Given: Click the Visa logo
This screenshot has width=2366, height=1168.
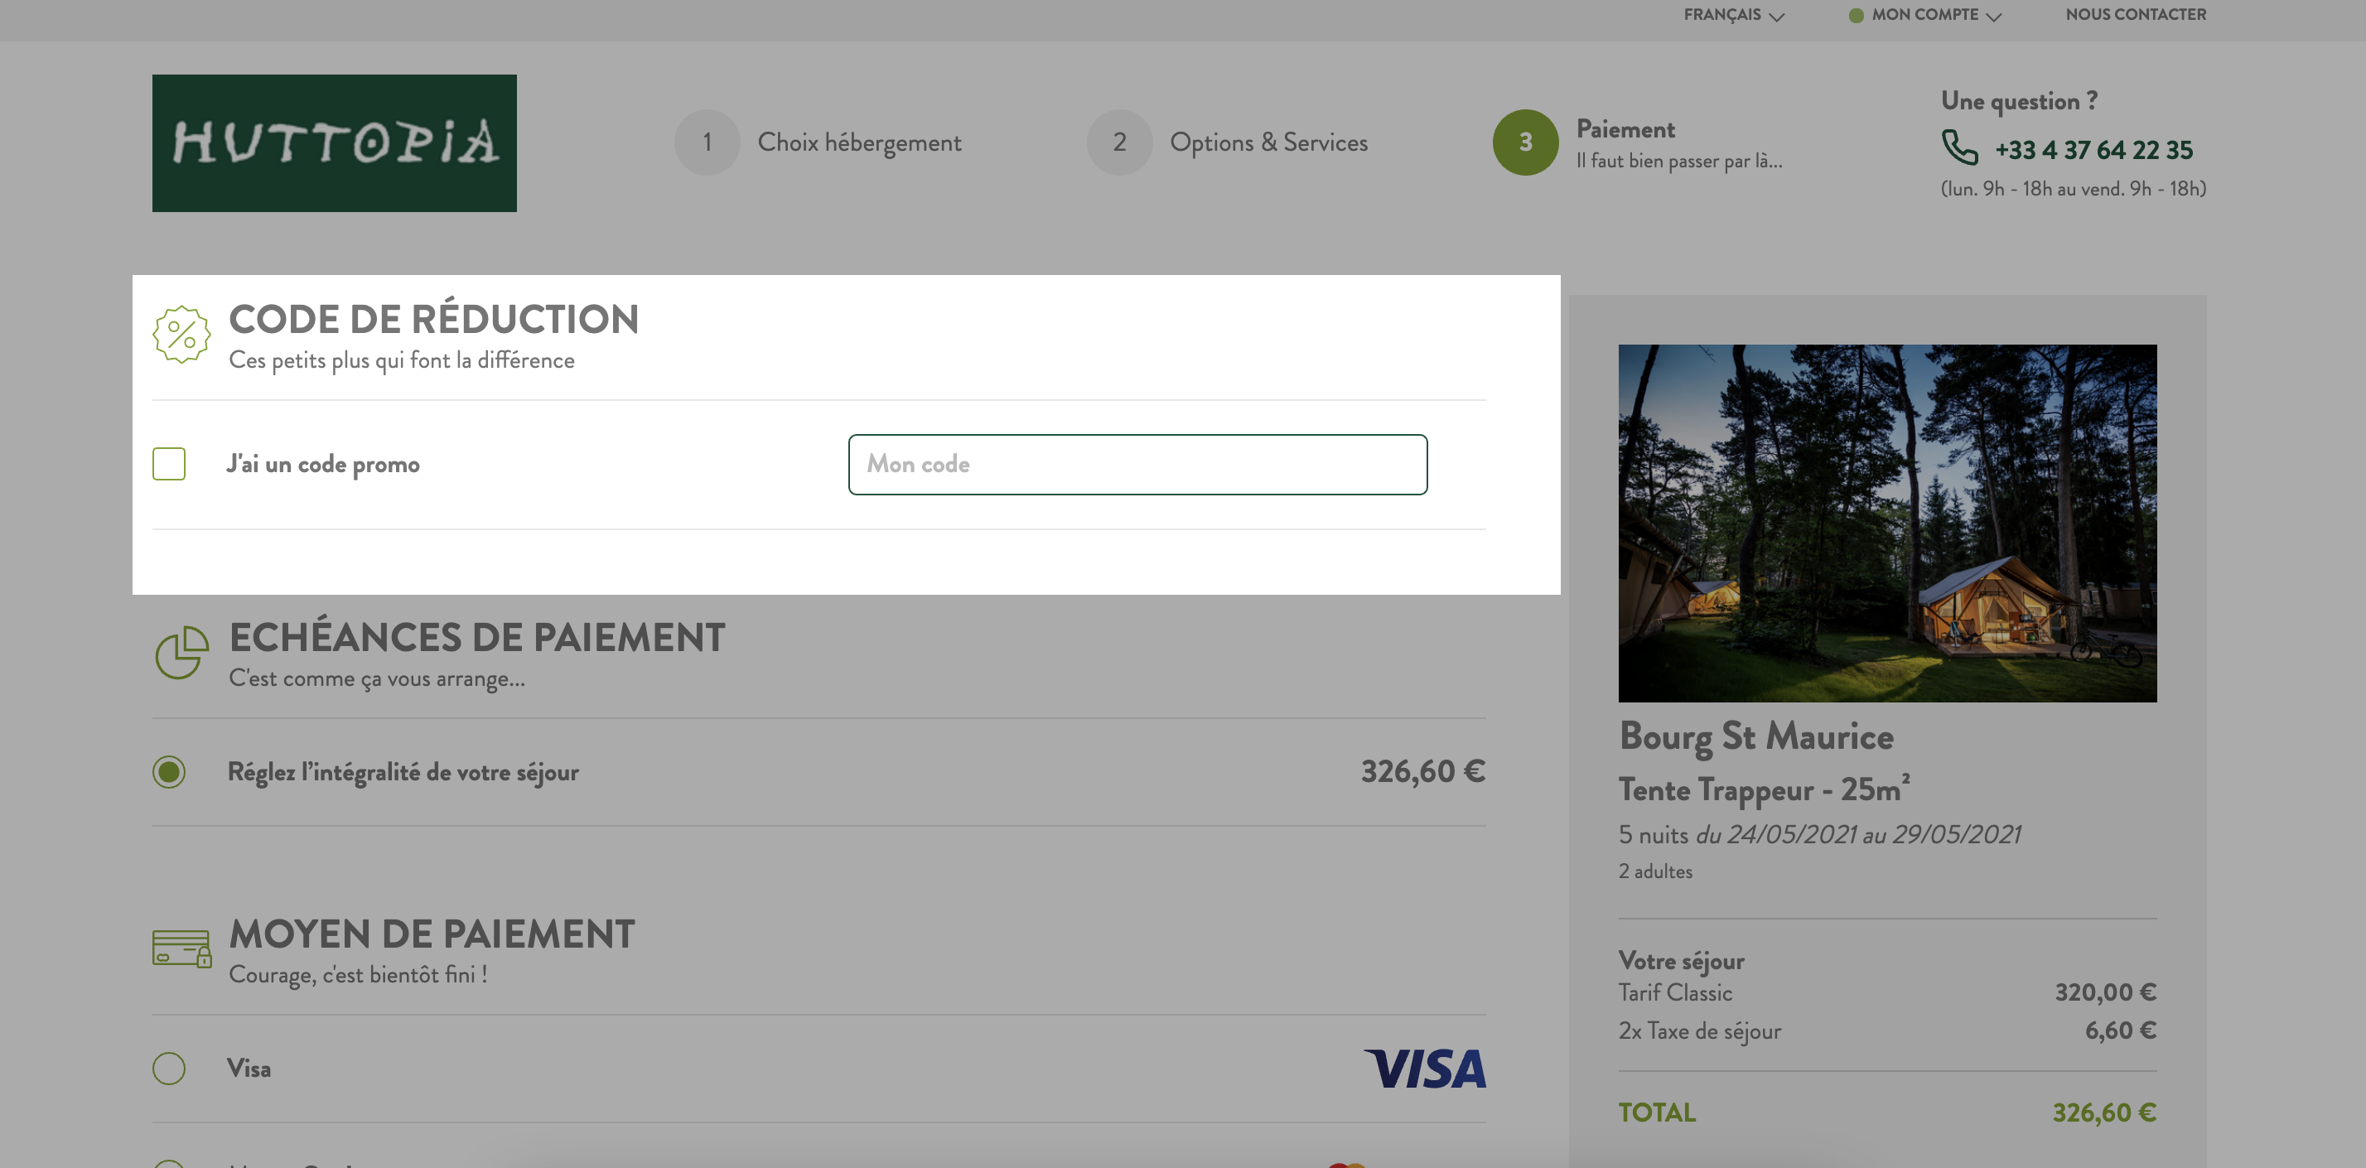Looking at the screenshot, I should (x=1425, y=1069).
